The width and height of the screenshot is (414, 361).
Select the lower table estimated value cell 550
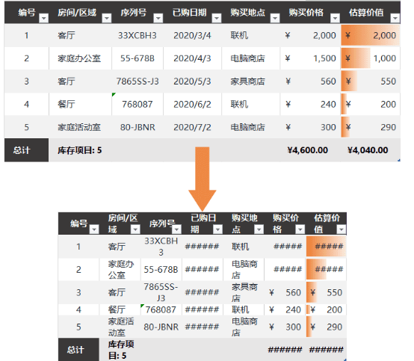point(326,292)
